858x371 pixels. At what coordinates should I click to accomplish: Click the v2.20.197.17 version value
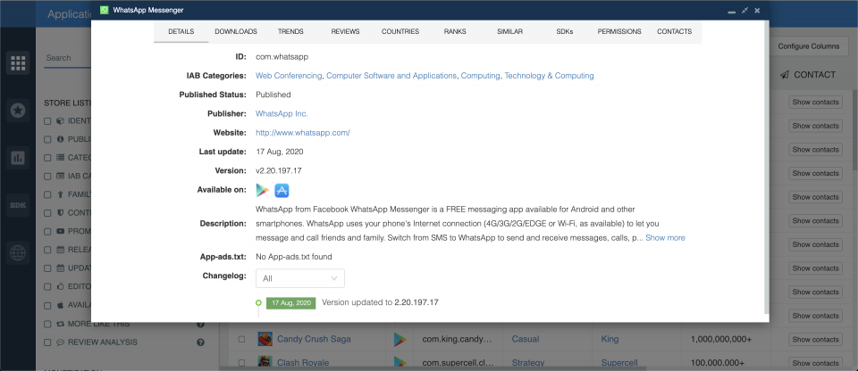(x=279, y=170)
